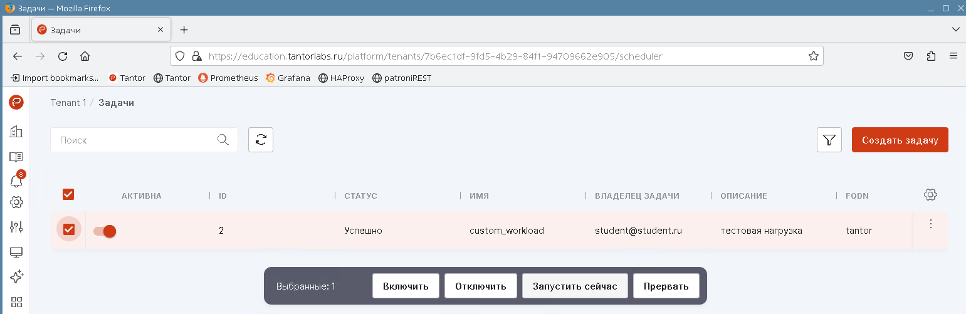
Task: Open the three-dot menu for custom_workload row
Action: pyautogui.click(x=931, y=224)
